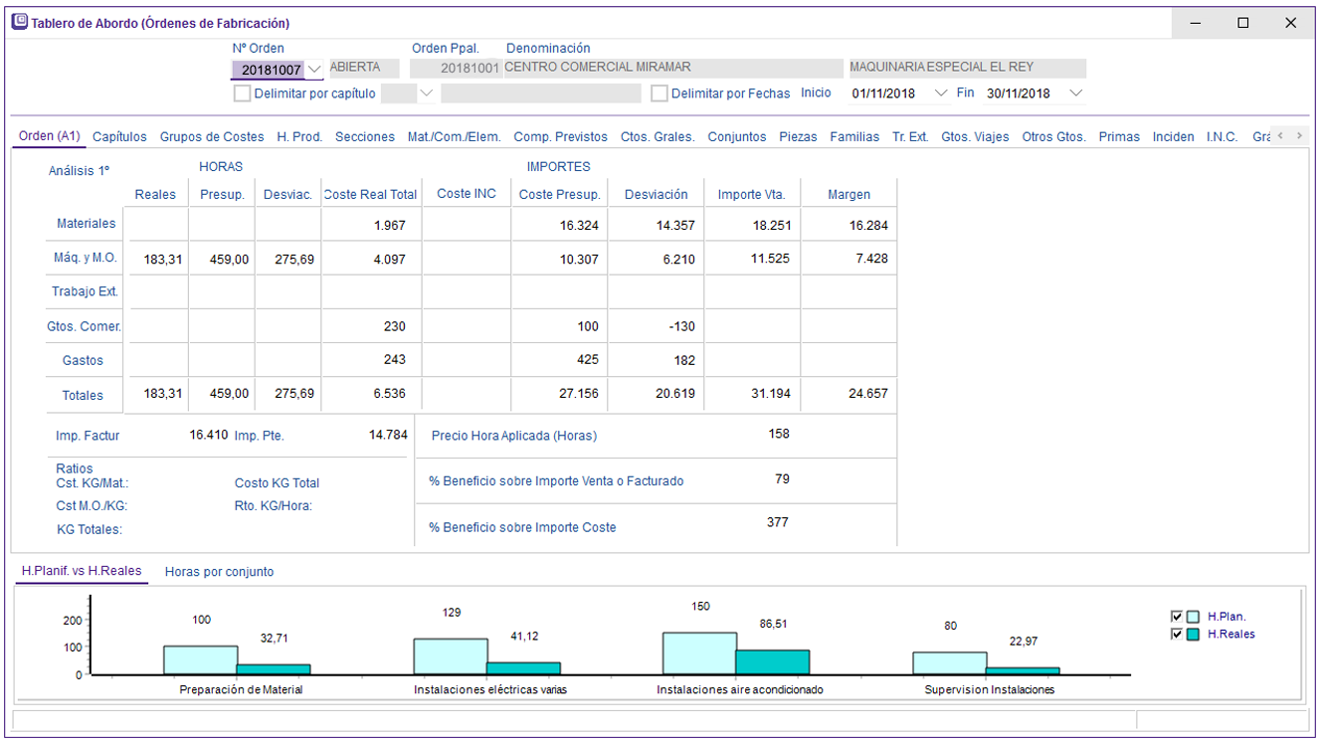Image resolution: width=1320 pixels, height=741 pixels.
Task: Enable the Delimitar por capítulo checkbox
Action: coord(242,93)
